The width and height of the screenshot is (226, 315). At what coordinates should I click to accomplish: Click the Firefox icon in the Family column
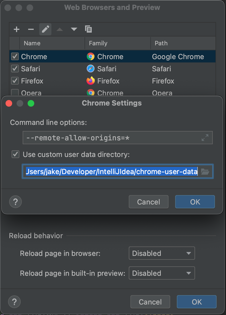[91, 81]
